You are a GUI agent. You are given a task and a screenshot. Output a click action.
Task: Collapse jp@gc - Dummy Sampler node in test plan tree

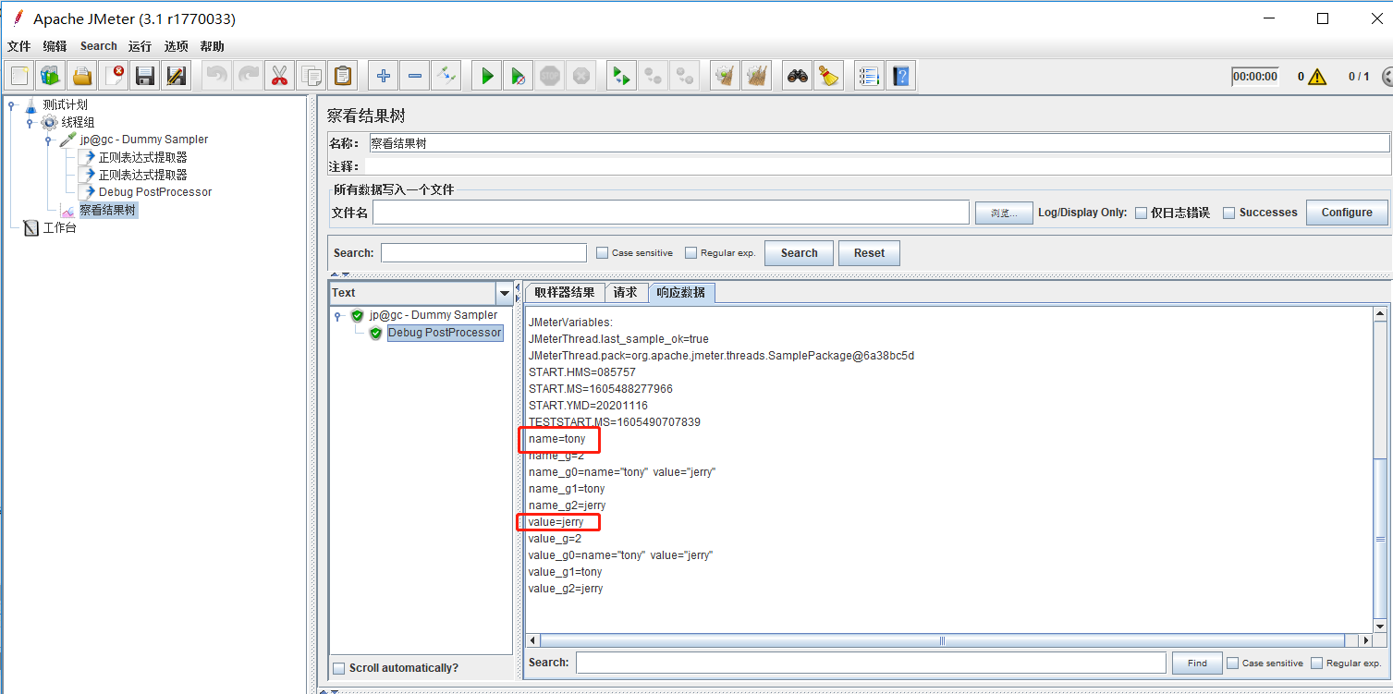click(48, 140)
